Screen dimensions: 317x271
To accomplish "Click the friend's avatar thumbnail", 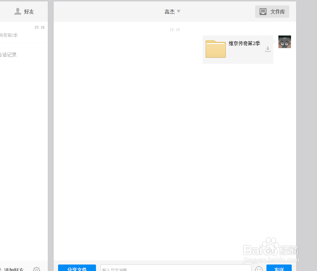I will [x=285, y=42].
